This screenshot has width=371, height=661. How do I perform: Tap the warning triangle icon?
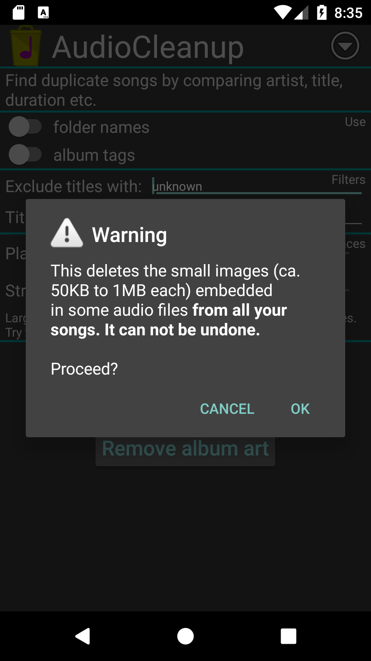tap(67, 233)
